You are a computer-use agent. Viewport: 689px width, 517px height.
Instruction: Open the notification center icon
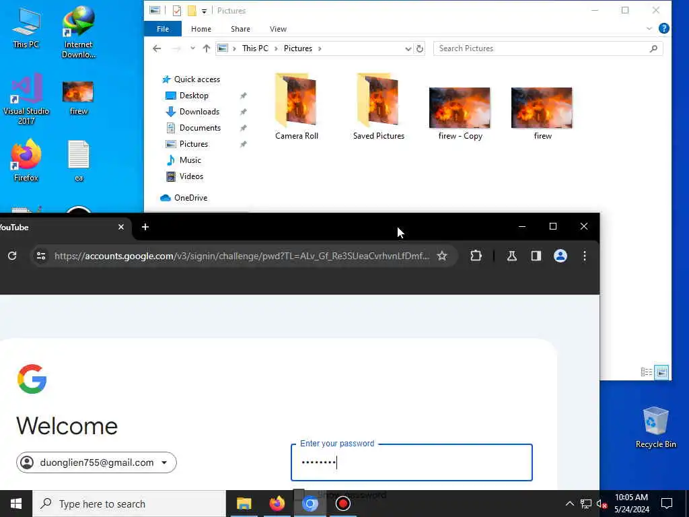click(667, 504)
